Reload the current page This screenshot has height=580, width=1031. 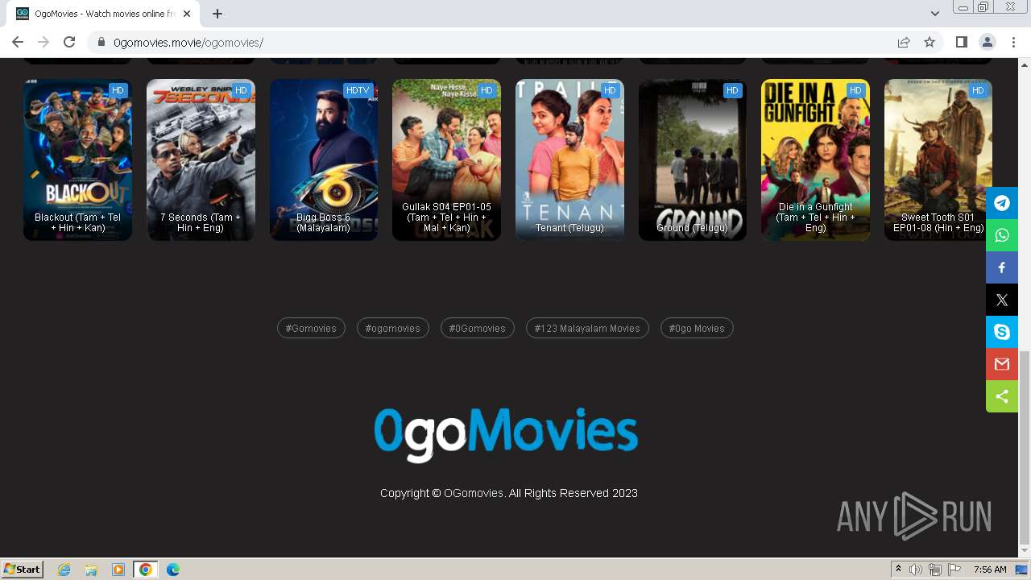point(69,42)
